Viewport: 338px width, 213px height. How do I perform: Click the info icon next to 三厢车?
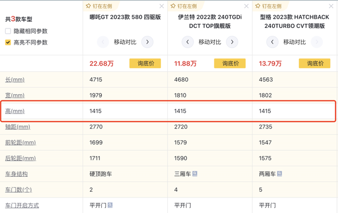click(194, 174)
